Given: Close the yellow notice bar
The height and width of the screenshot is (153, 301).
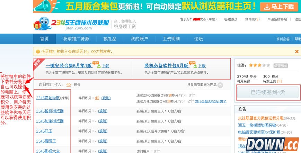Looking at the screenshot, I should (x=296, y=51).
